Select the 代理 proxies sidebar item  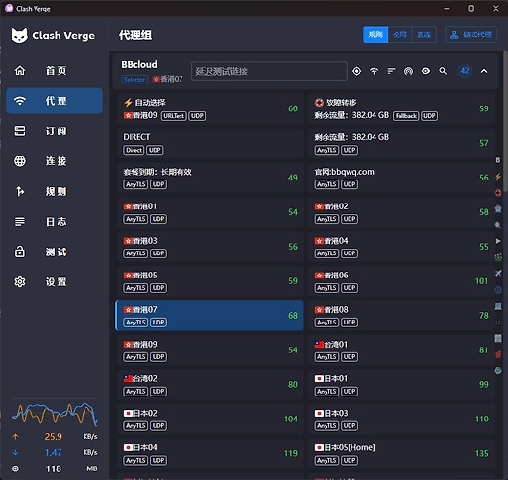point(54,101)
